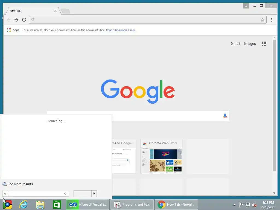Switch to New Tab - Google Chrome taskbar button
The image size is (280, 210).
[176, 205]
